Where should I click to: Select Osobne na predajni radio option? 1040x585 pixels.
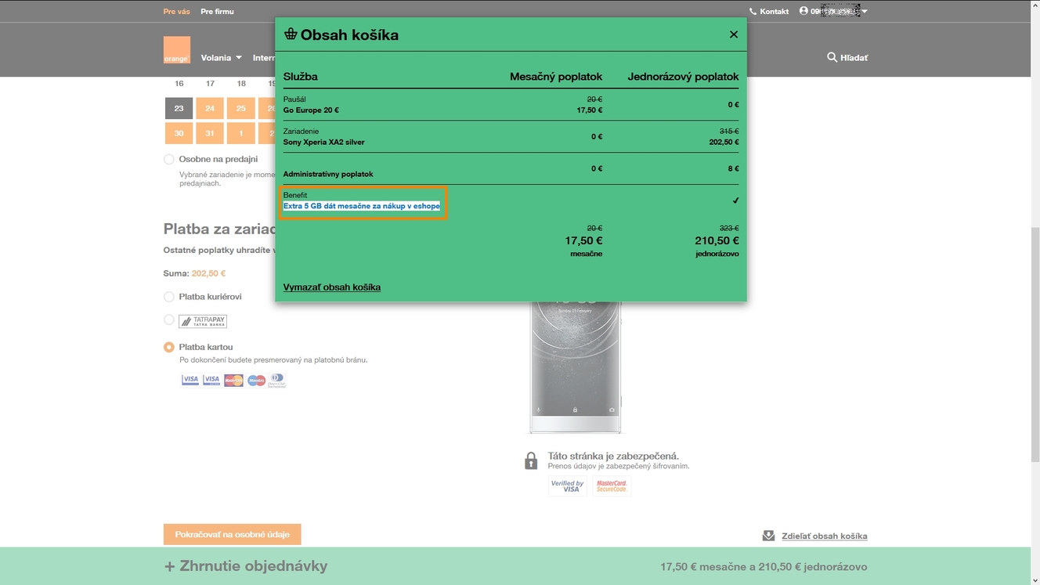(168, 159)
